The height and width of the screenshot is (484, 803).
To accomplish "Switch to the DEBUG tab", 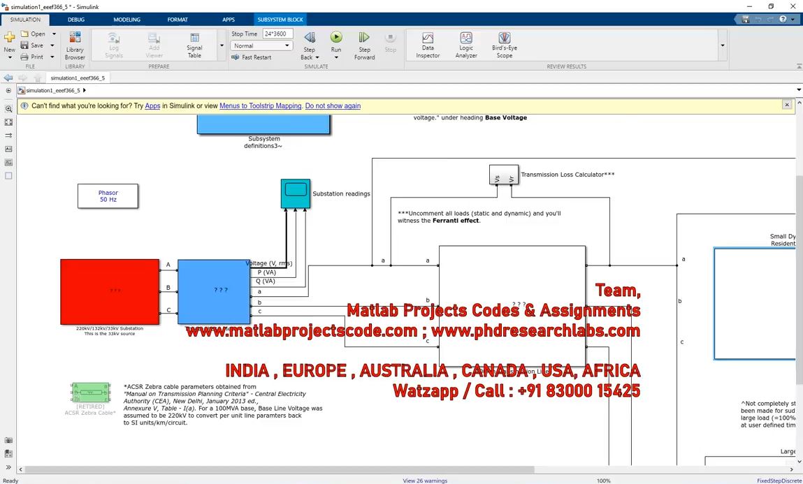I will point(76,20).
